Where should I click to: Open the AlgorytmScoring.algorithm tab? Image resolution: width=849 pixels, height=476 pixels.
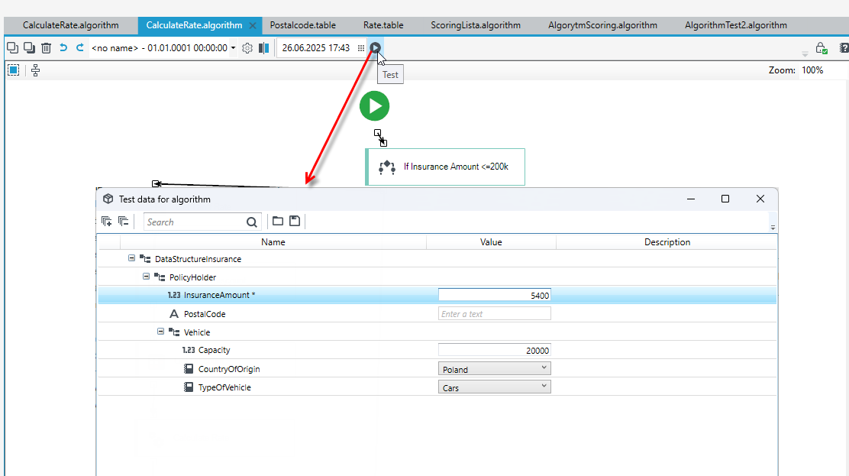(x=602, y=25)
